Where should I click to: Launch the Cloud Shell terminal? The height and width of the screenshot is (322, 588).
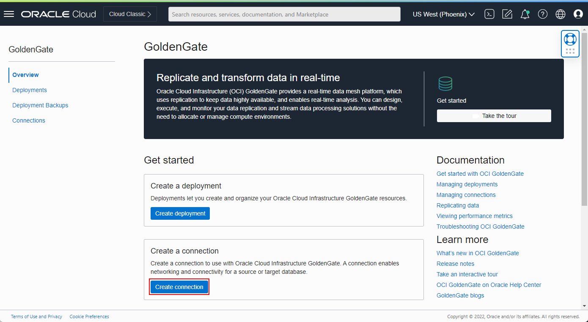pos(489,14)
